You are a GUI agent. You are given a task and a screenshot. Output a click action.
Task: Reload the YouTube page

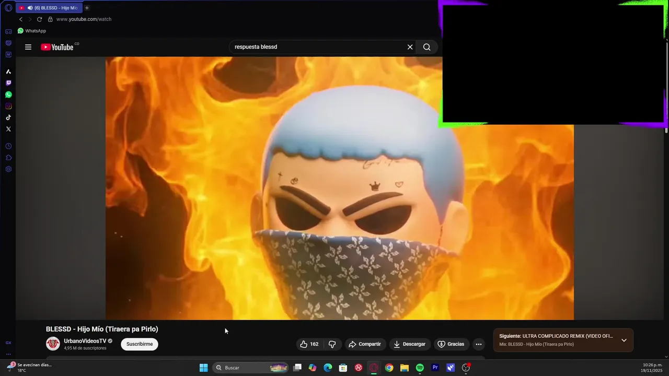[x=39, y=19]
